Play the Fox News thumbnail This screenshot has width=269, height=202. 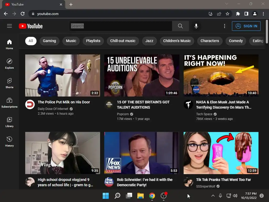[142, 153]
